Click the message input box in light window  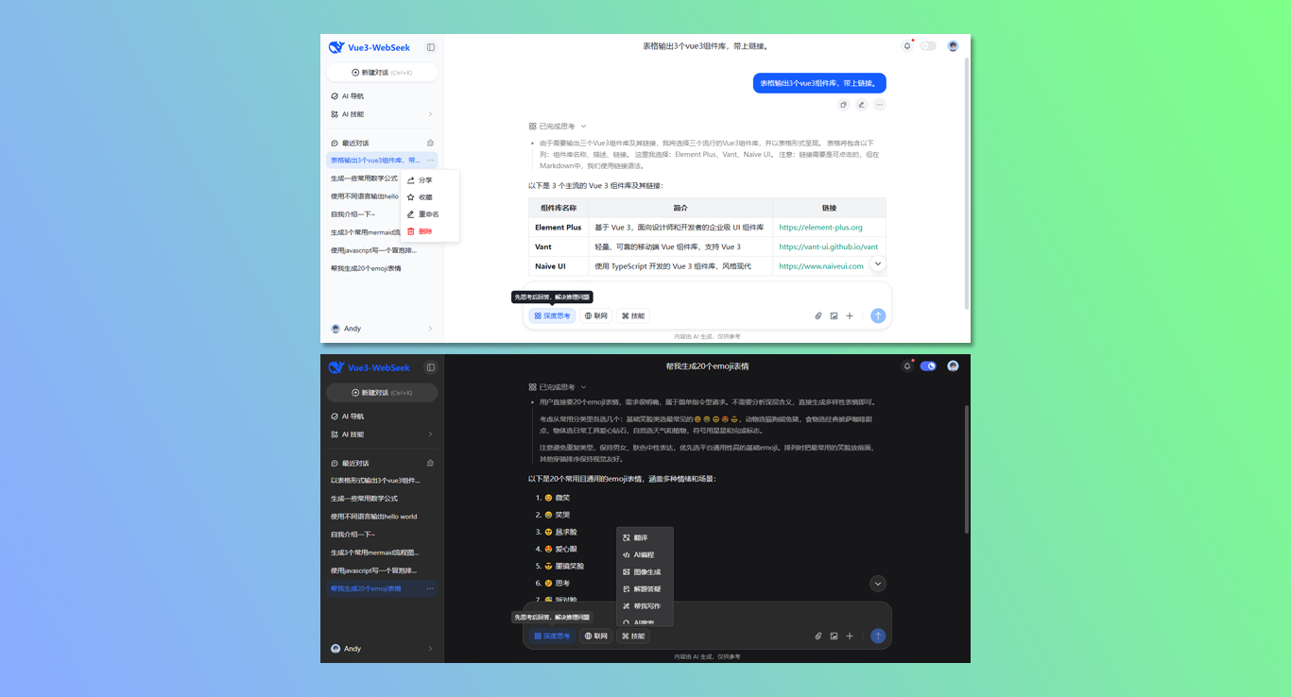707,294
